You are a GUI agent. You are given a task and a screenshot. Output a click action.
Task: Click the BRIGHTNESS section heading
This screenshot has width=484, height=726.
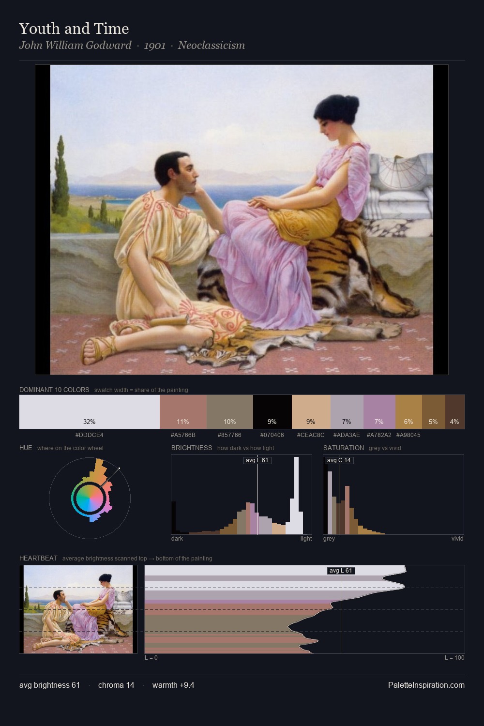tap(192, 448)
